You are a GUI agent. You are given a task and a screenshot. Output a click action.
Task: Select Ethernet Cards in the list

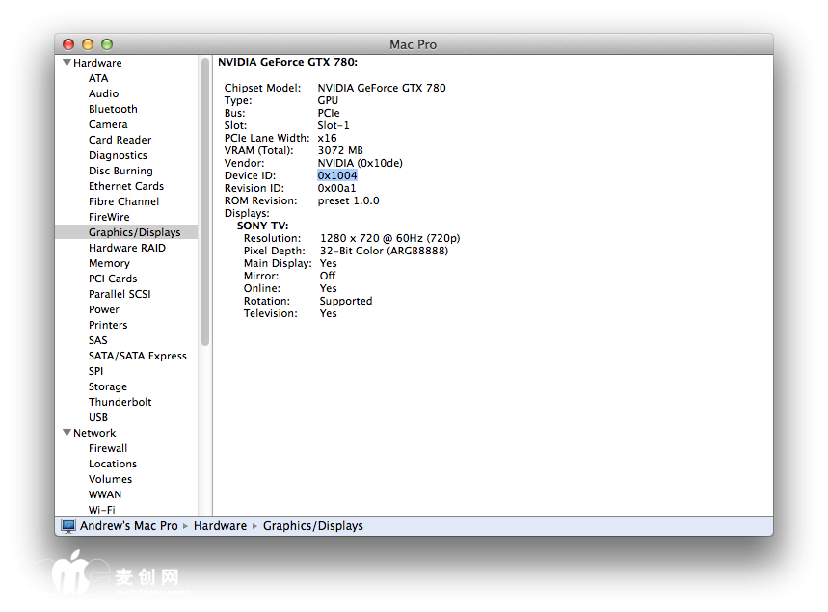click(x=126, y=186)
